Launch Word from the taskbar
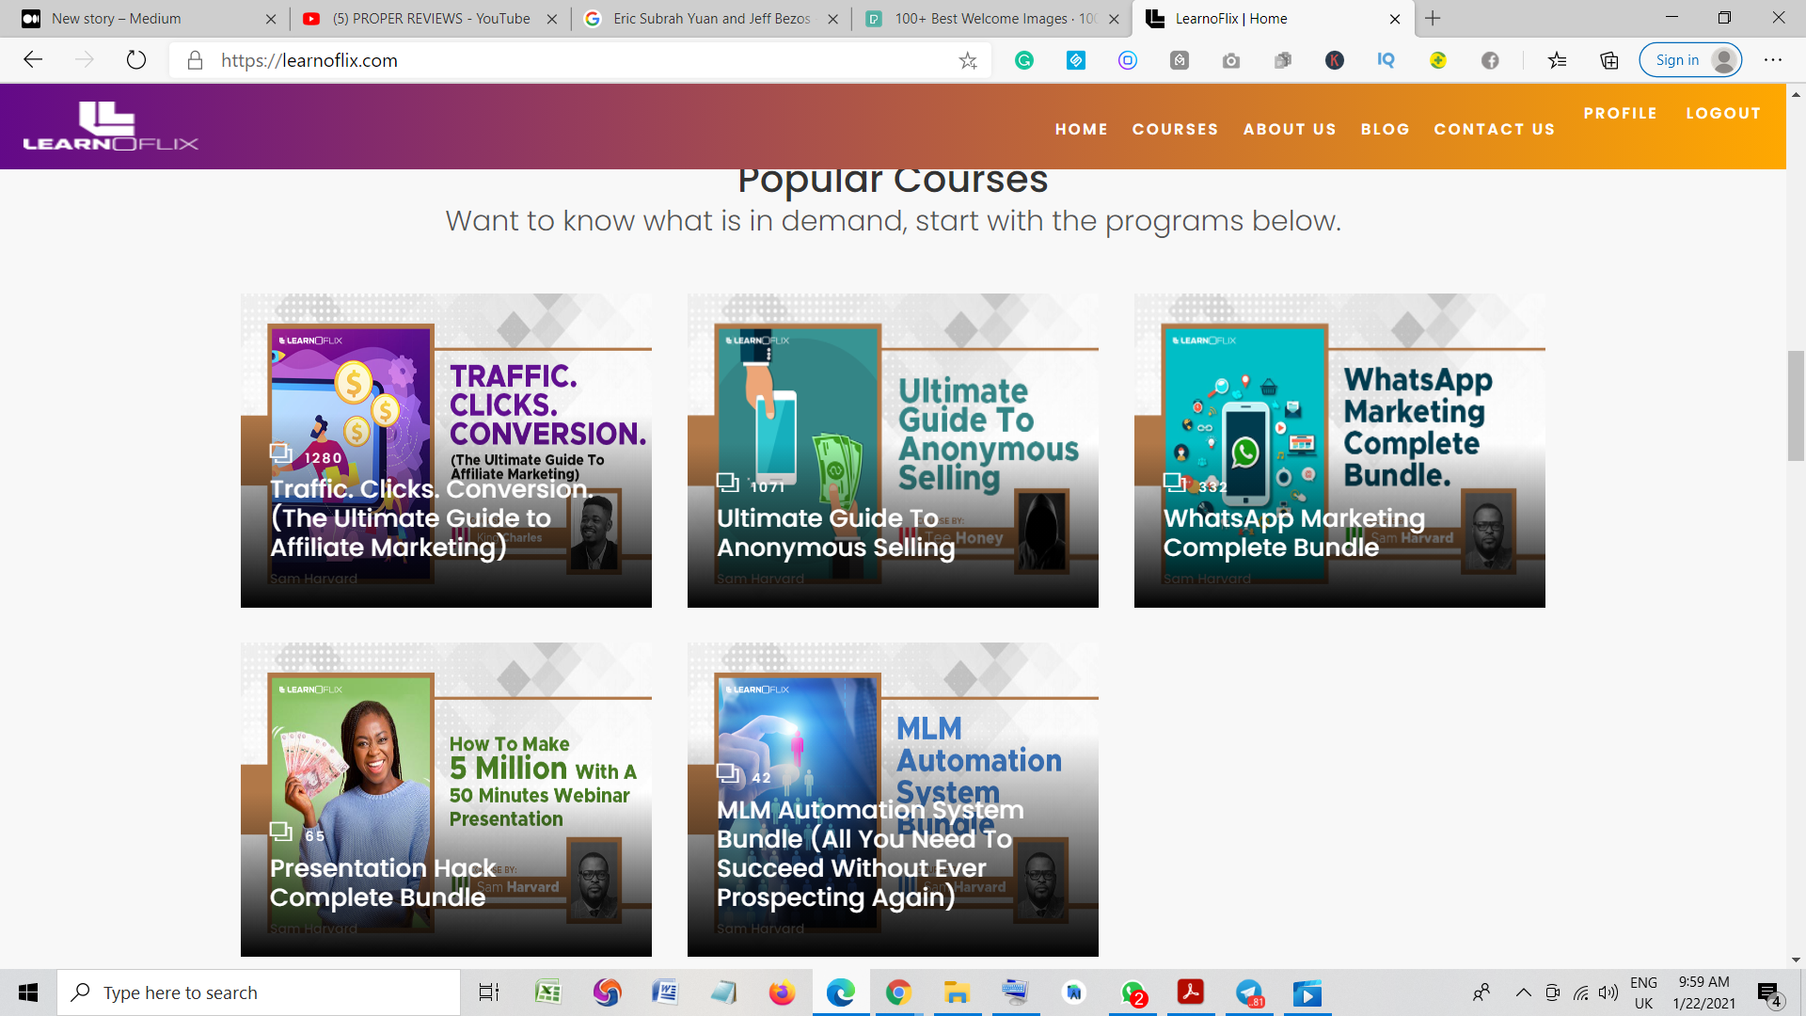Screen dimensions: 1806x1016 tap(665, 992)
